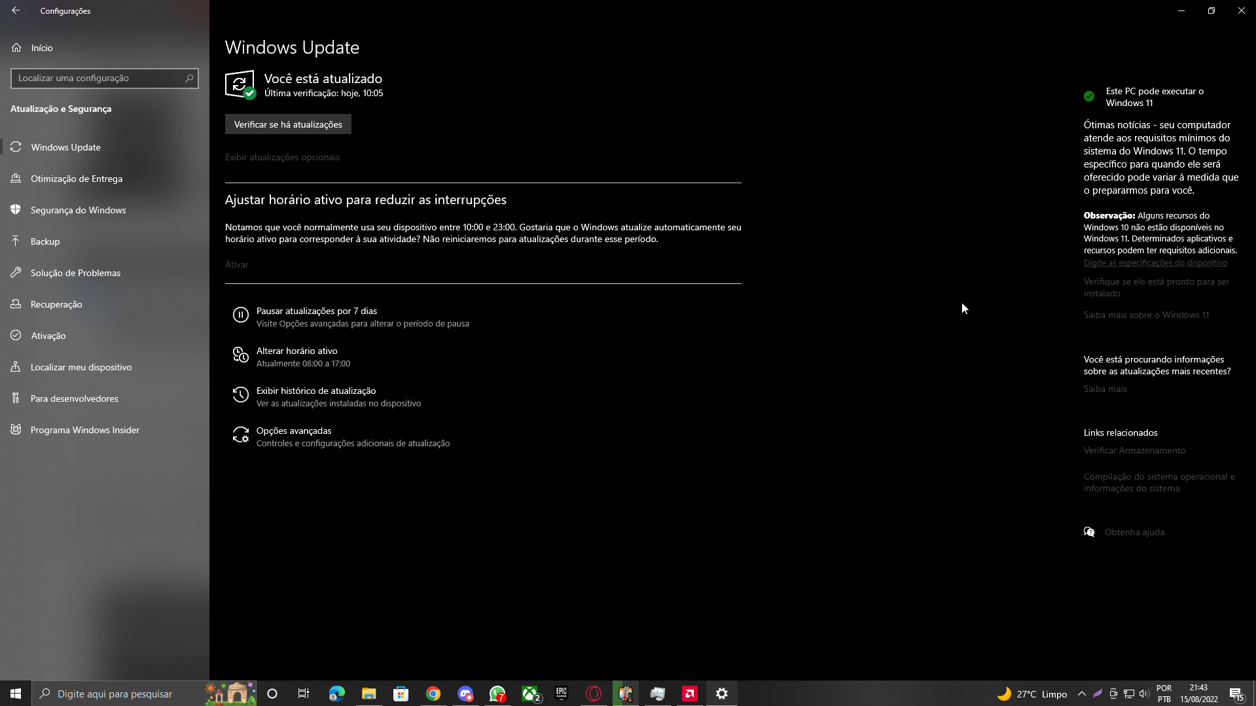Screen dimensions: 1256x706
Task: Open Alterar horário ativo clock icon
Action: click(240, 355)
